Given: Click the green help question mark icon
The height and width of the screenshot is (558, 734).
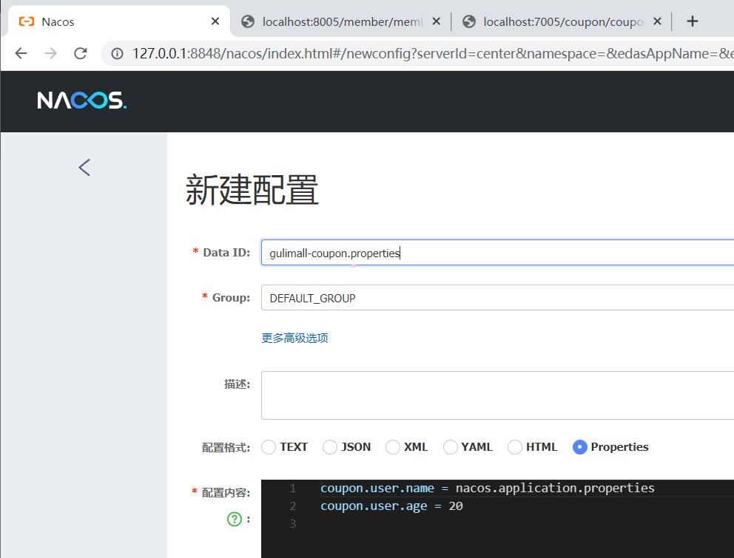Looking at the screenshot, I should 235,519.
